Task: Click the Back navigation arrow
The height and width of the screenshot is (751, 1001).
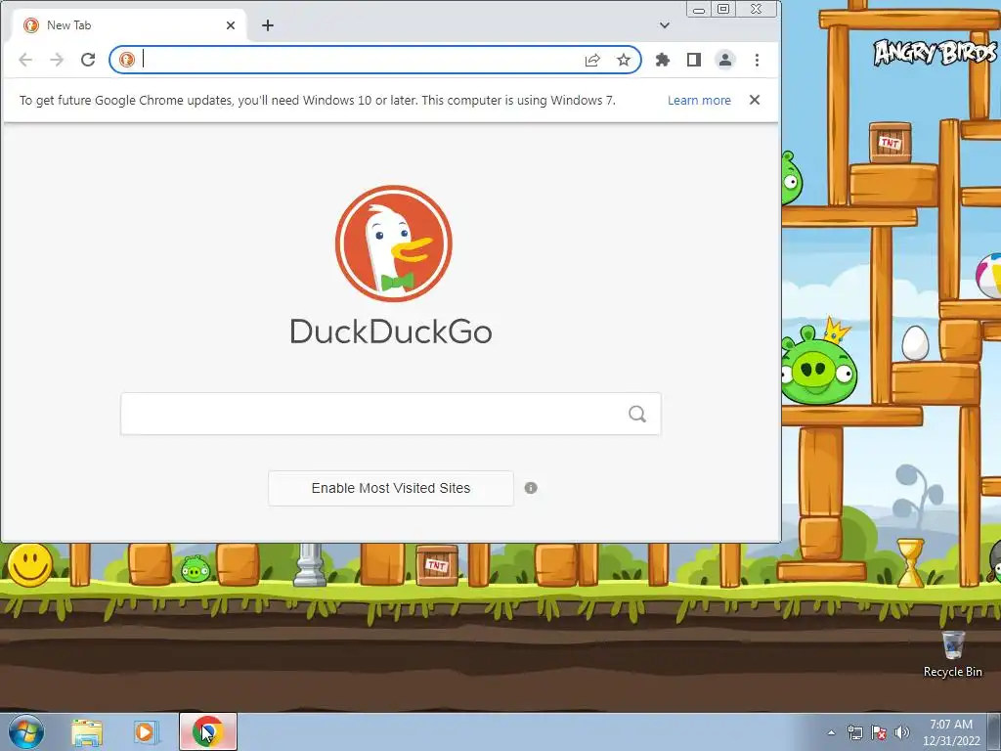Action: pos(25,60)
